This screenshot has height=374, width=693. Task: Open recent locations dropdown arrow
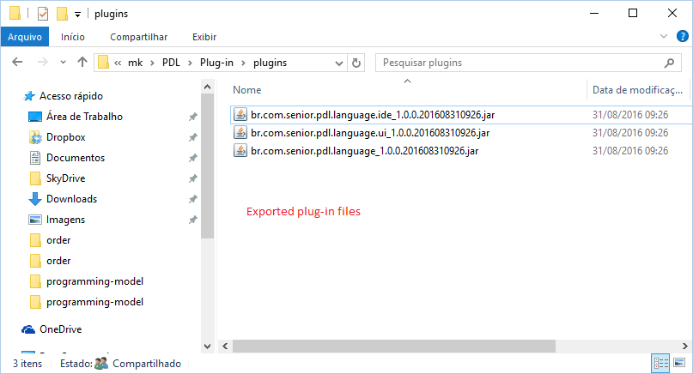(x=63, y=63)
